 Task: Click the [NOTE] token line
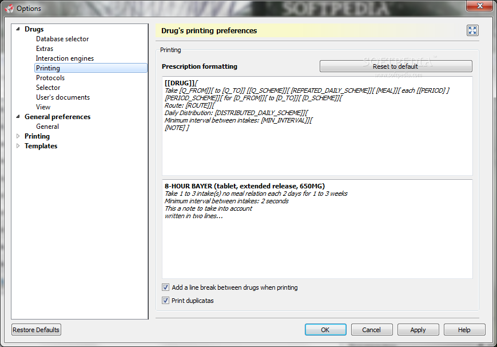click(x=177, y=128)
